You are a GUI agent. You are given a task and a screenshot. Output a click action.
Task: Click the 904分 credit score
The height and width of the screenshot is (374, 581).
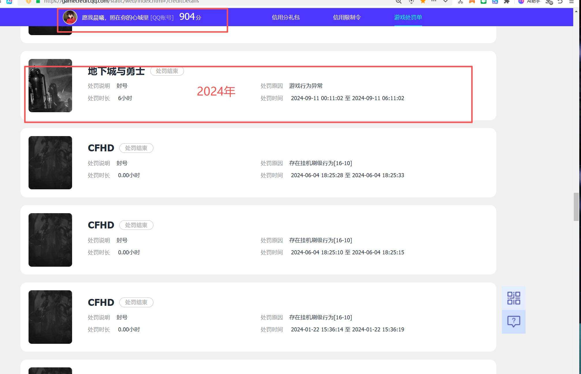point(190,17)
